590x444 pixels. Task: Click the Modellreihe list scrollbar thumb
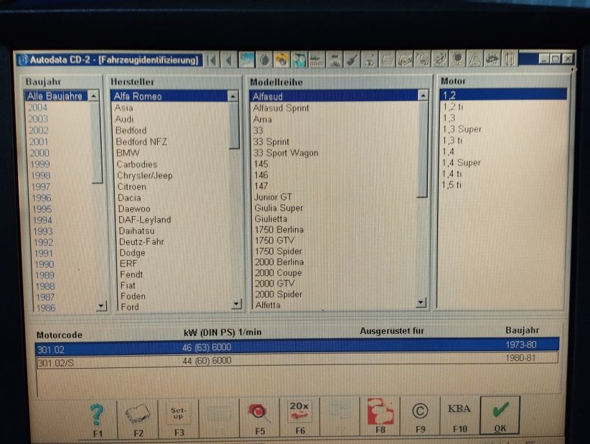pyautogui.click(x=423, y=149)
